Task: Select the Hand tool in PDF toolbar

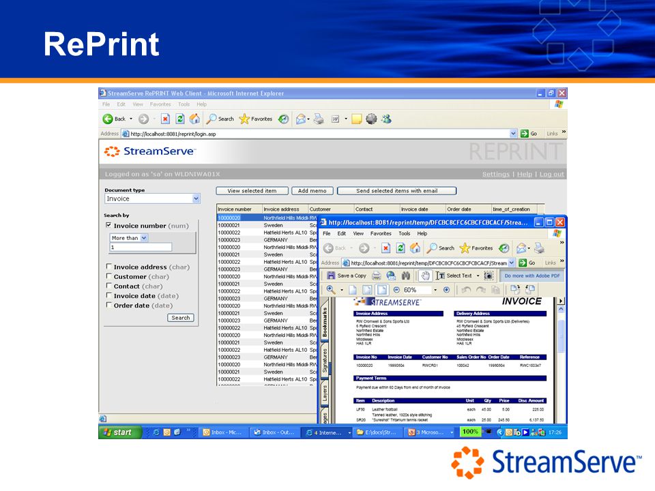Action: pyautogui.click(x=425, y=276)
